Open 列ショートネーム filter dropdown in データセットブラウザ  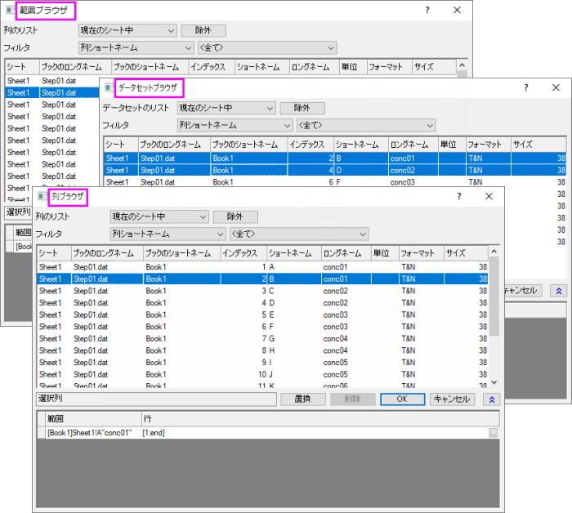(x=235, y=126)
